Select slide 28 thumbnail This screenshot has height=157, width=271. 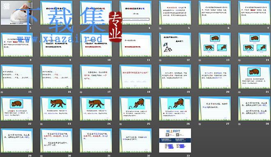pyautogui.click(x=254, y=109)
